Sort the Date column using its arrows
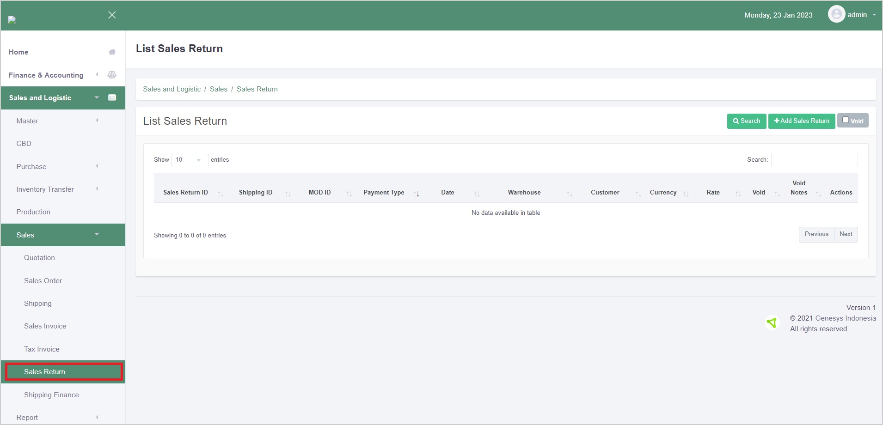 477,194
